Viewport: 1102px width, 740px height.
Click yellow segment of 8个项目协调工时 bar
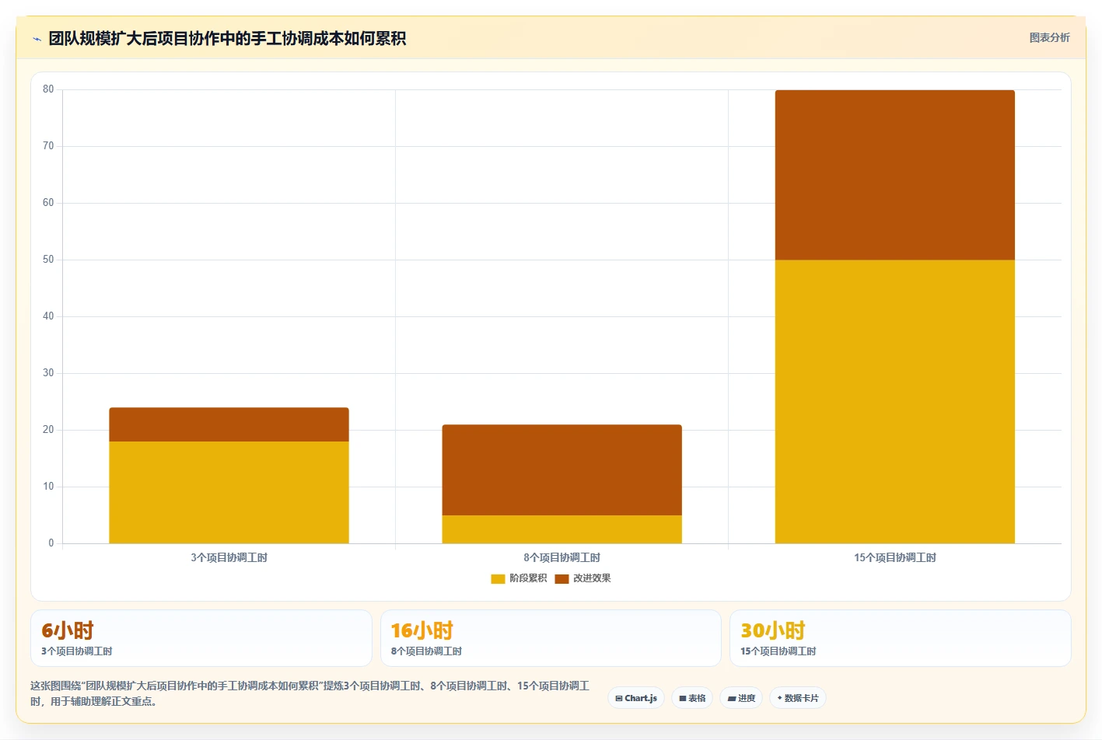(x=561, y=529)
